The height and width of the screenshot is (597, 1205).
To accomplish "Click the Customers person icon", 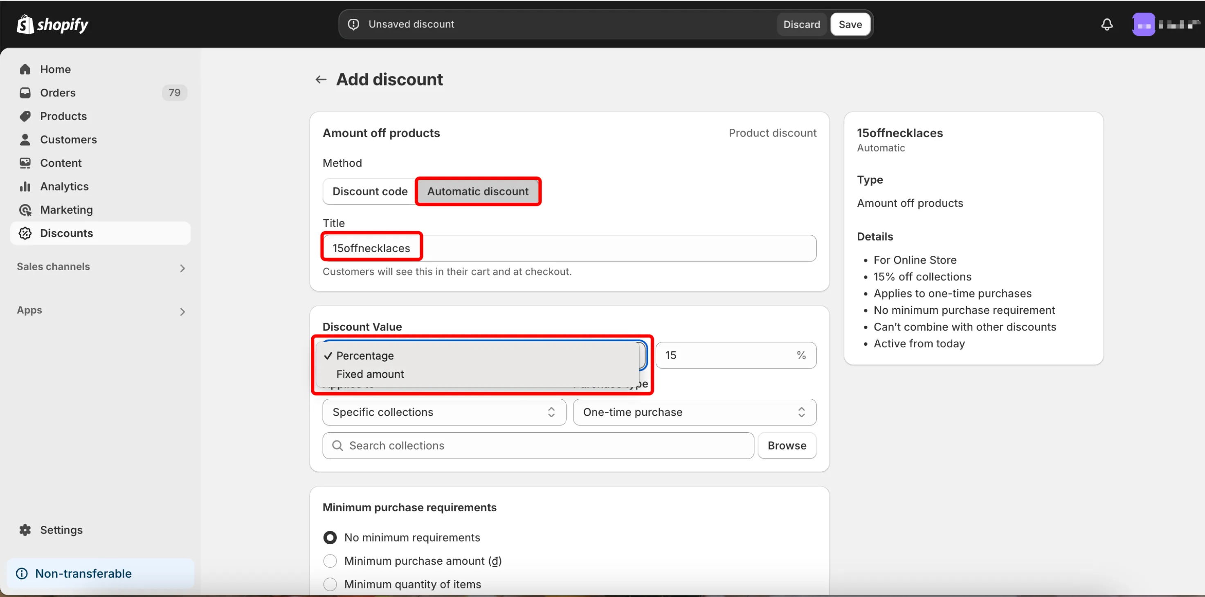I will click(25, 139).
